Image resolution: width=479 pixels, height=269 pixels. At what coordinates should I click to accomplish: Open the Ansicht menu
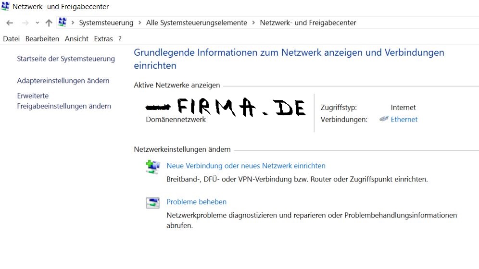click(x=76, y=39)
